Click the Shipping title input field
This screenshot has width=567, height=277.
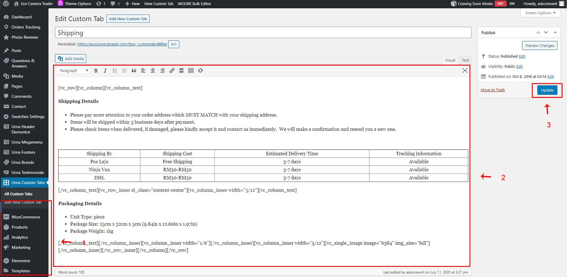pos(263,33)
